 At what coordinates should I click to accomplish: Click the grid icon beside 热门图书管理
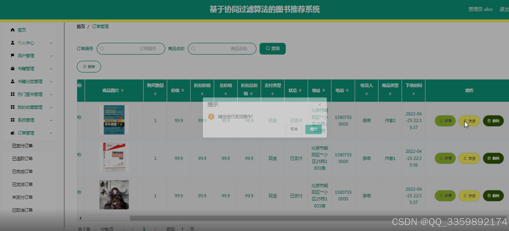coord(12,94)
